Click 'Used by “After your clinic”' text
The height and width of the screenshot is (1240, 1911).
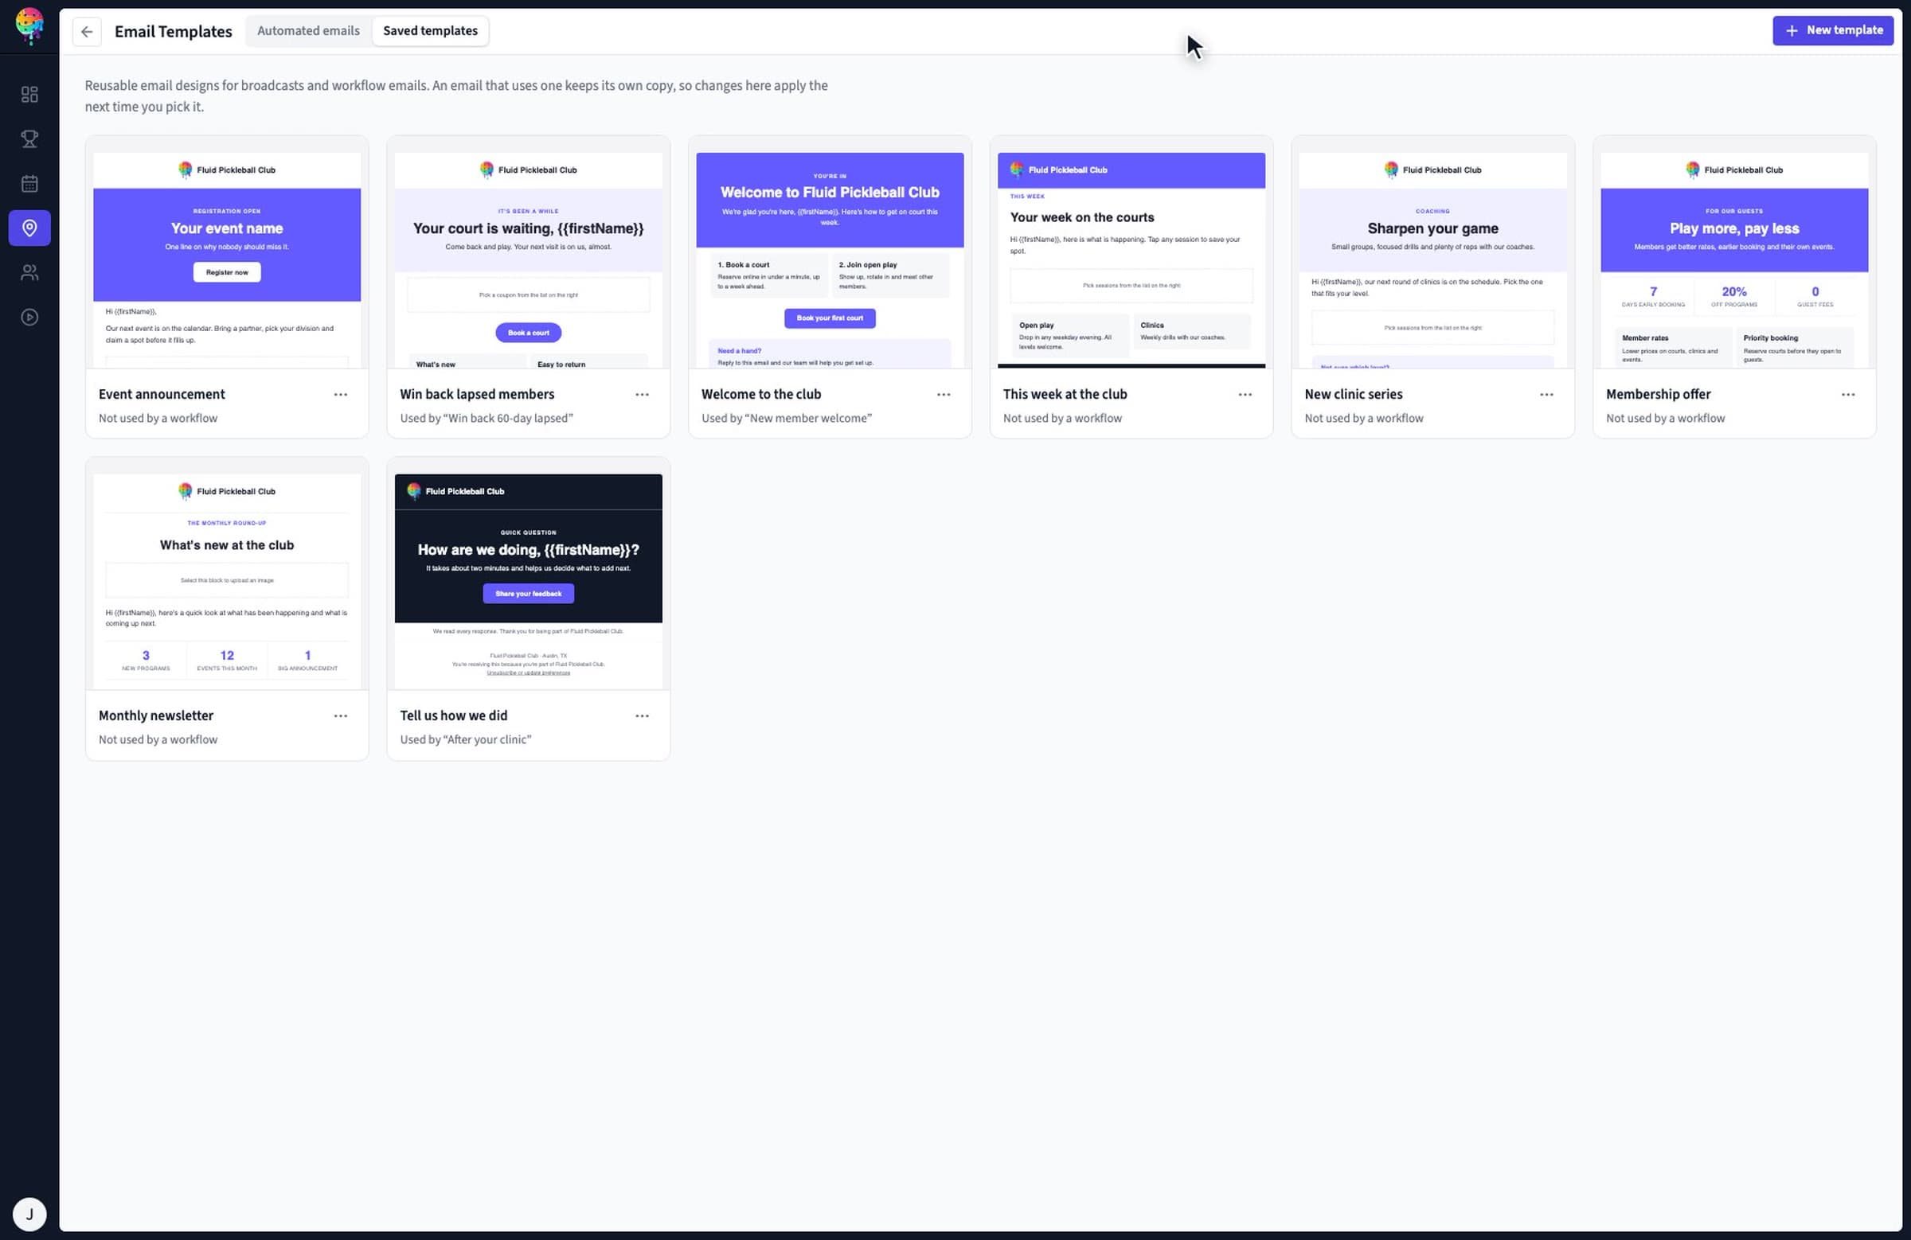466,739
